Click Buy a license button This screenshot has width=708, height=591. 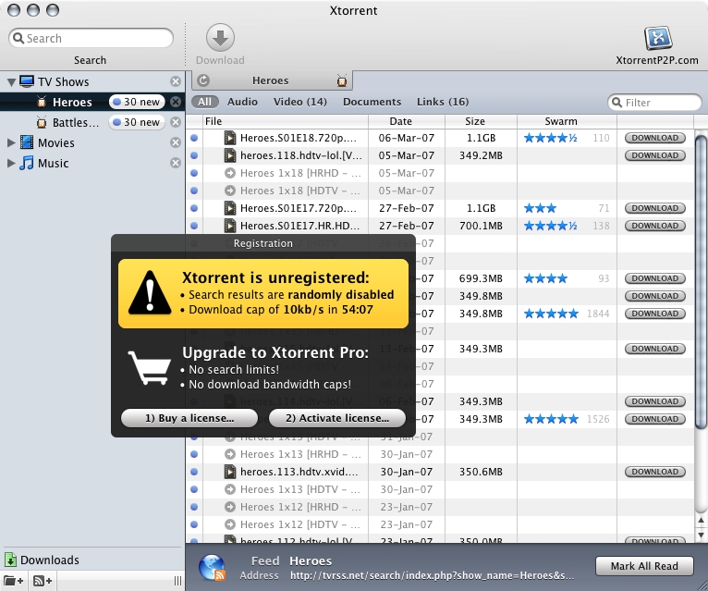click(189, 418)
